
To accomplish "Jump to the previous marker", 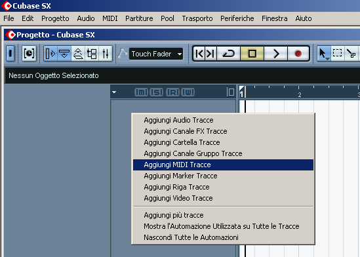I will point(199,54).
